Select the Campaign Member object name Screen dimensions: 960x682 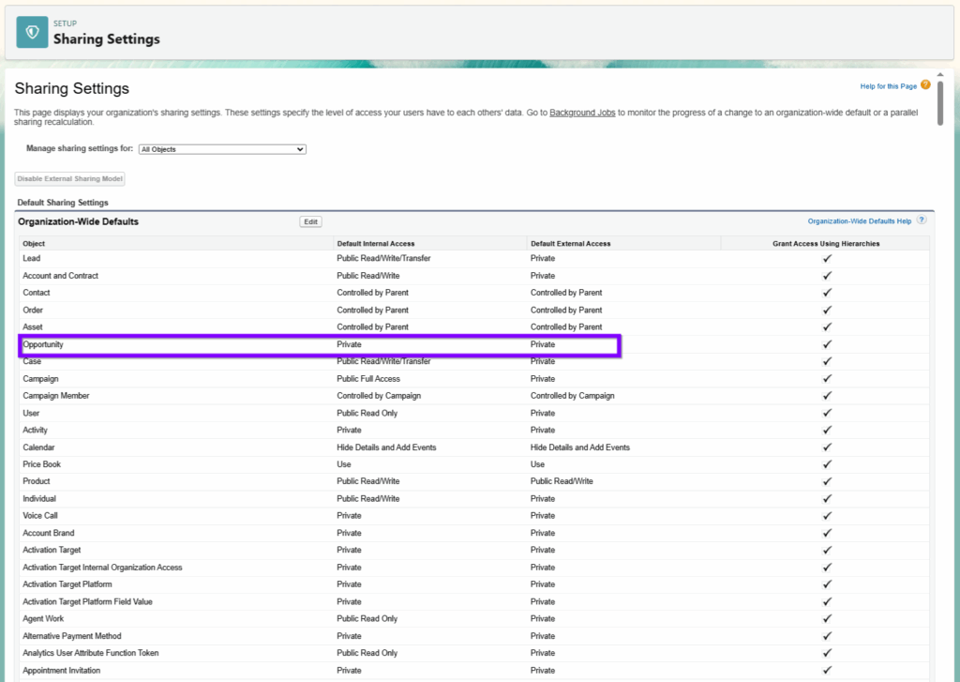(55, 396)
